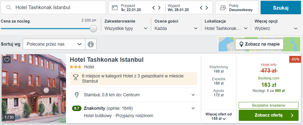Click the map pin icon
Screen dimensions: 303x125
[241, 44]
